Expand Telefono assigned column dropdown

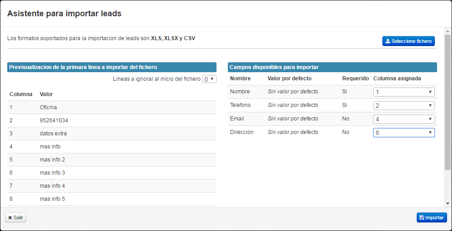point(404,106)
